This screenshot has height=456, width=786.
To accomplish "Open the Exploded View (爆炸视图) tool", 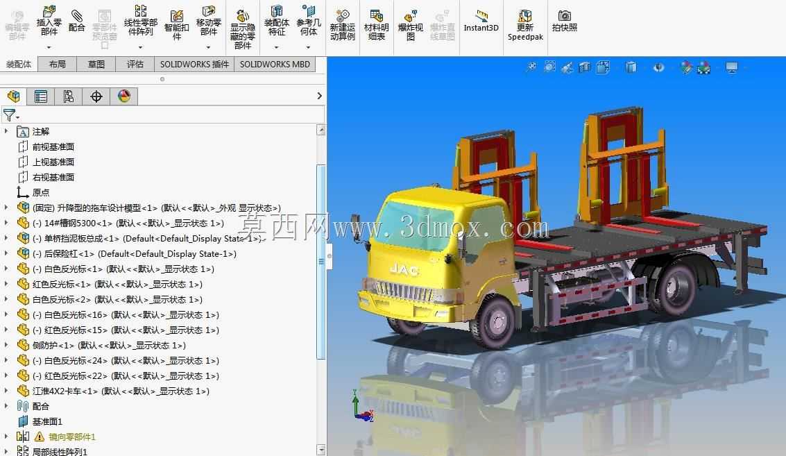I will 411,24.
